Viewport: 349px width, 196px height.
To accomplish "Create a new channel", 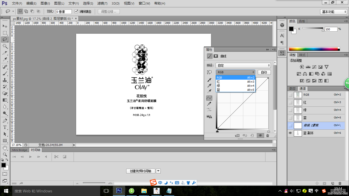I will (x=332, y=183).
